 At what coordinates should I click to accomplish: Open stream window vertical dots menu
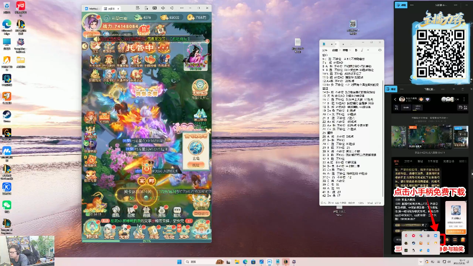click(464, 99)
